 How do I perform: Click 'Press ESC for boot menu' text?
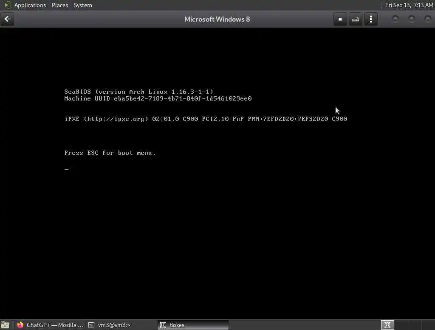tap(110, 153)
